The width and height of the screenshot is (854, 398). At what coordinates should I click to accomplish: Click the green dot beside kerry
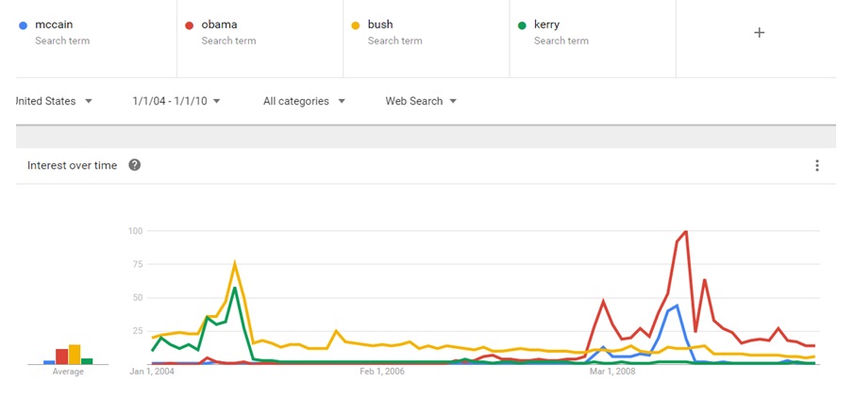[521, 25]
